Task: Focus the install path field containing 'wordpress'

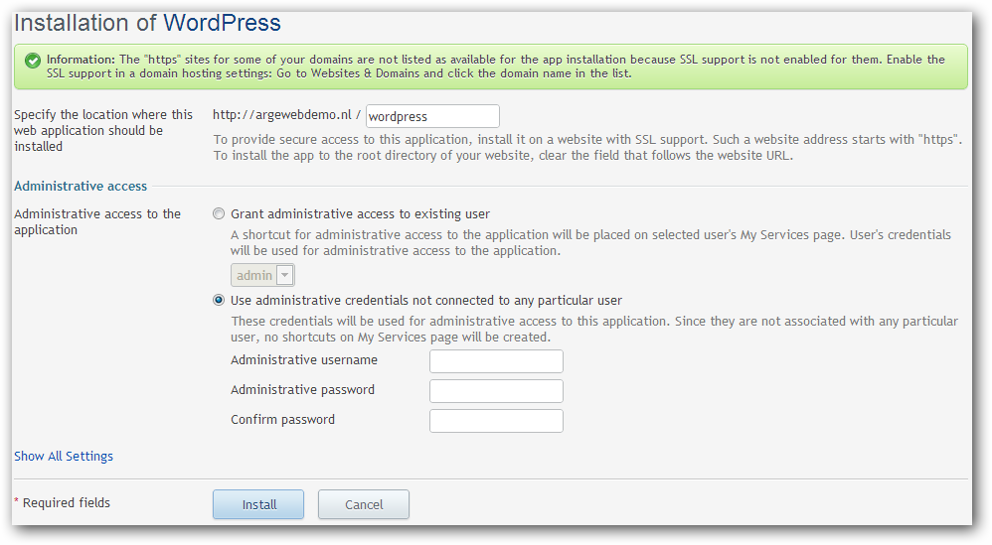Action: (x=432, y=116)
